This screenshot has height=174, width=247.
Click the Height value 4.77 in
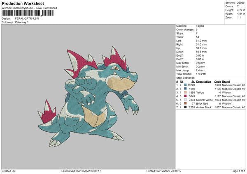click(241, 10)
